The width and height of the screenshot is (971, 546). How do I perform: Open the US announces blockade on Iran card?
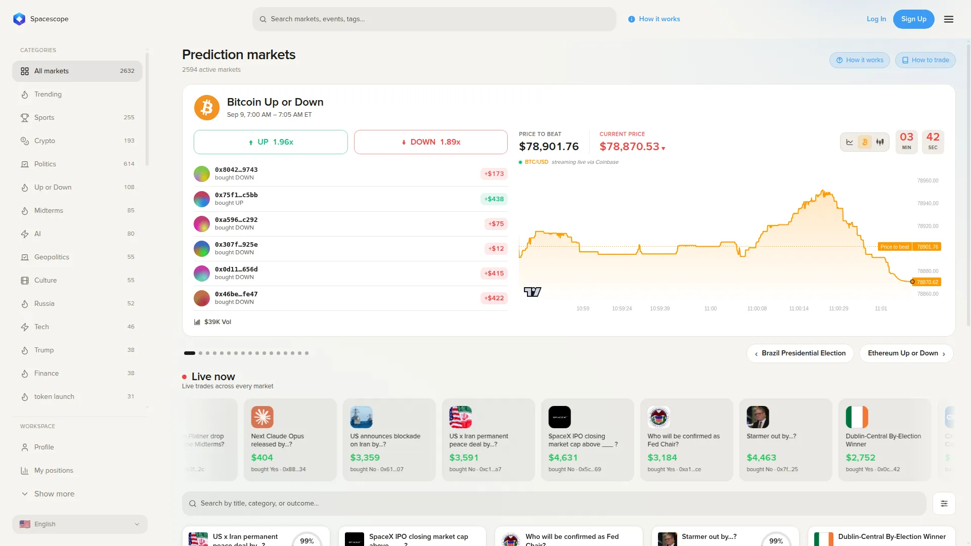pyautogui.click(x=389, y=440)
